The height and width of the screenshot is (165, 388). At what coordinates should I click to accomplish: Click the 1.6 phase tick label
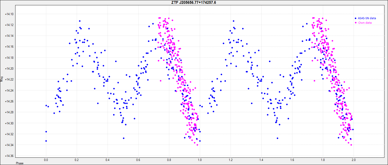click(292, 160)
